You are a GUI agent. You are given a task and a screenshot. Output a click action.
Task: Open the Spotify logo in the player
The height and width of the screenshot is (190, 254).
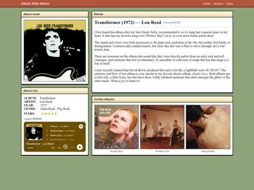pyautogui.click(x=81, y=126)
